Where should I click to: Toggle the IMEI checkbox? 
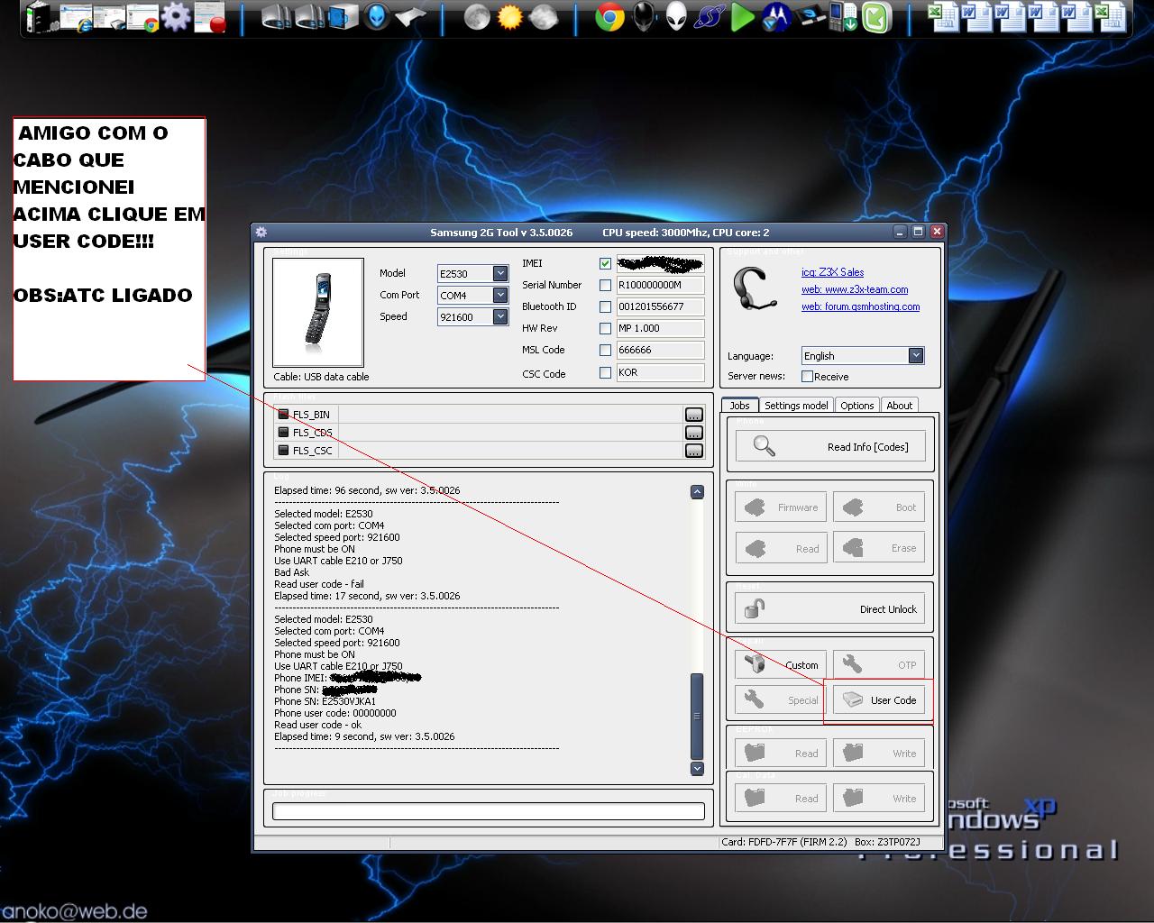(605, 263)
